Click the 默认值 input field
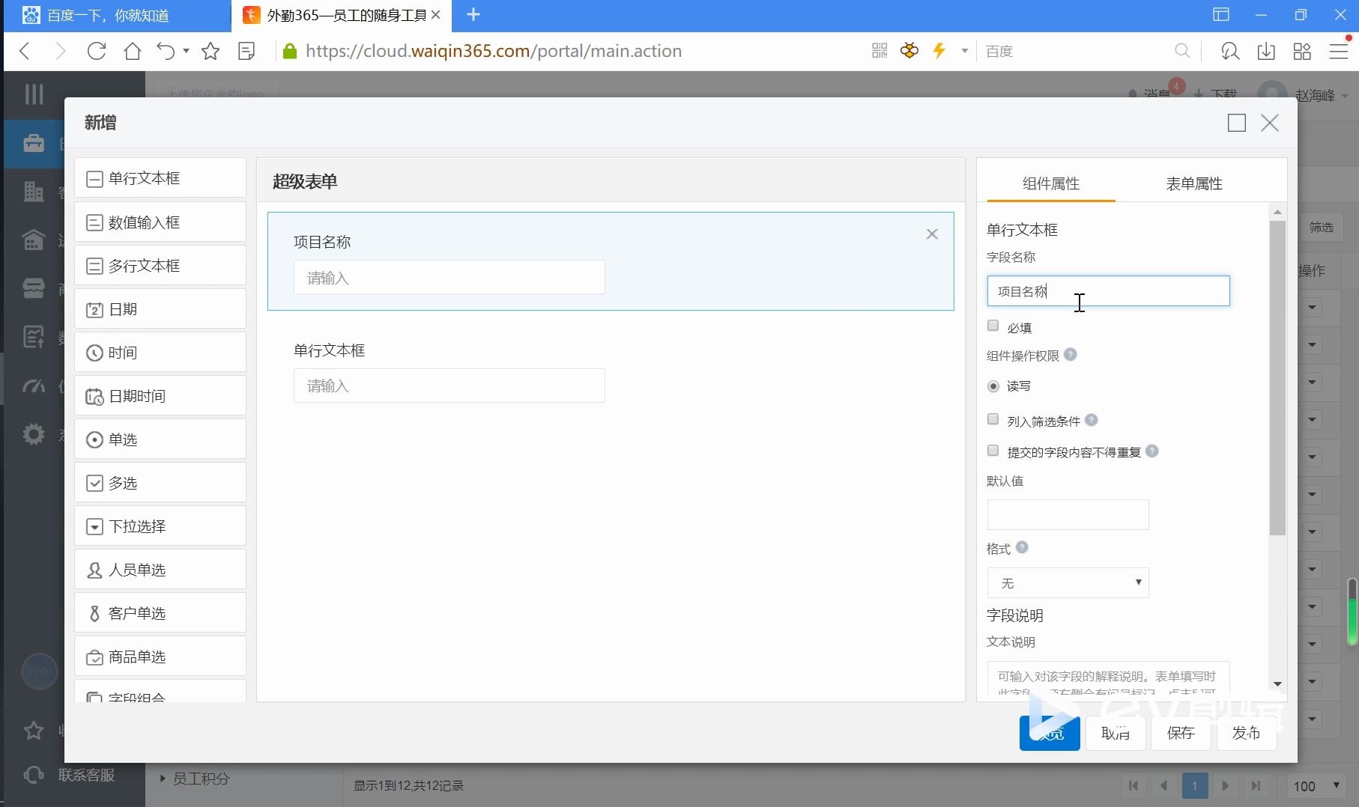The image size is (1359, 807). click(x=1068, y=514)
